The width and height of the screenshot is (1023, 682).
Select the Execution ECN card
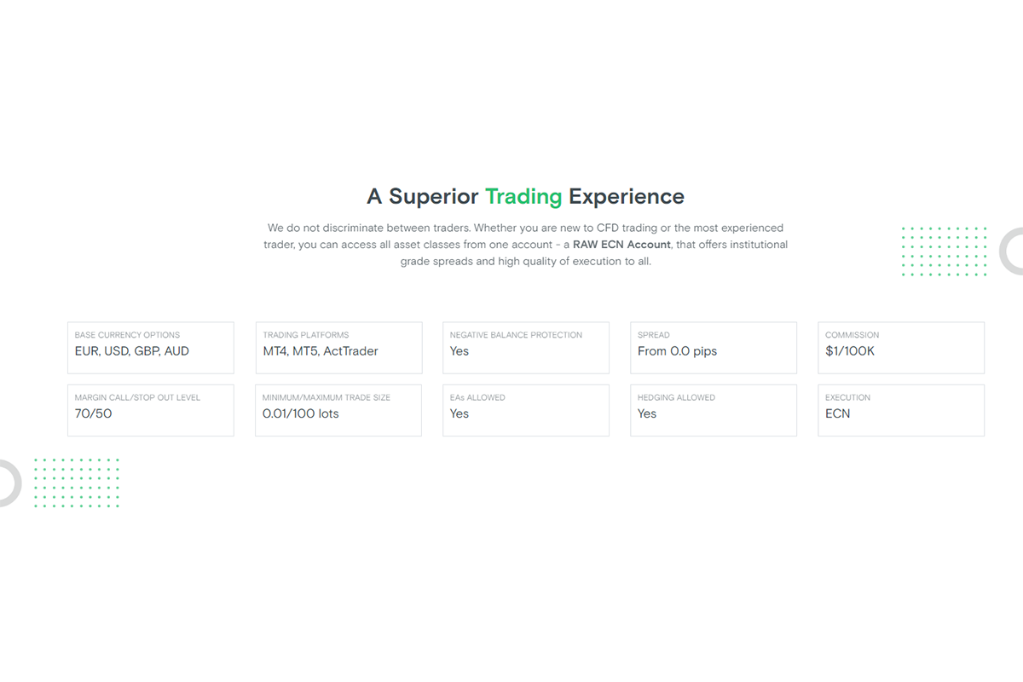[901, 410]
